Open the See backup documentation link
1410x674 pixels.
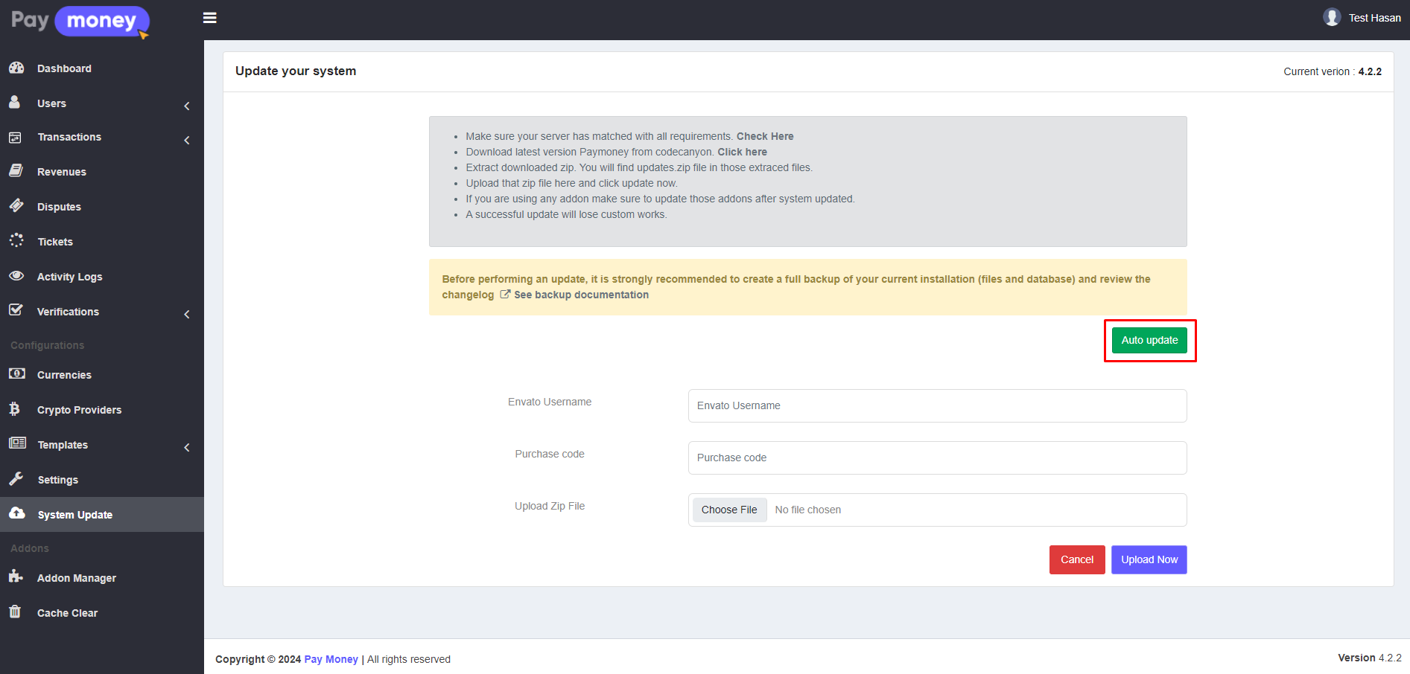581,295
